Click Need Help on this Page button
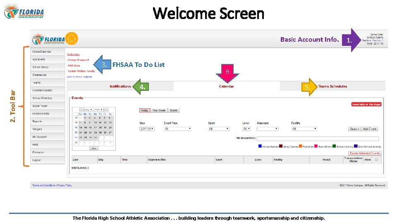The width and height of the screenshot is (397, 223). (x=366, y=104)
